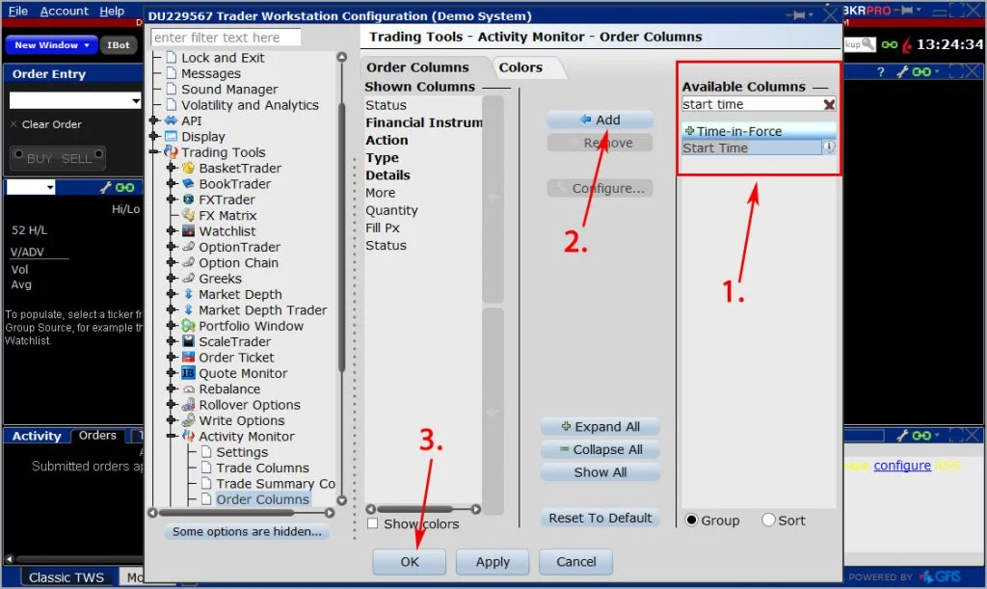The image size is (987, 589).
Task: Expand the Time-in-Force column group
Action: point(689,131)
